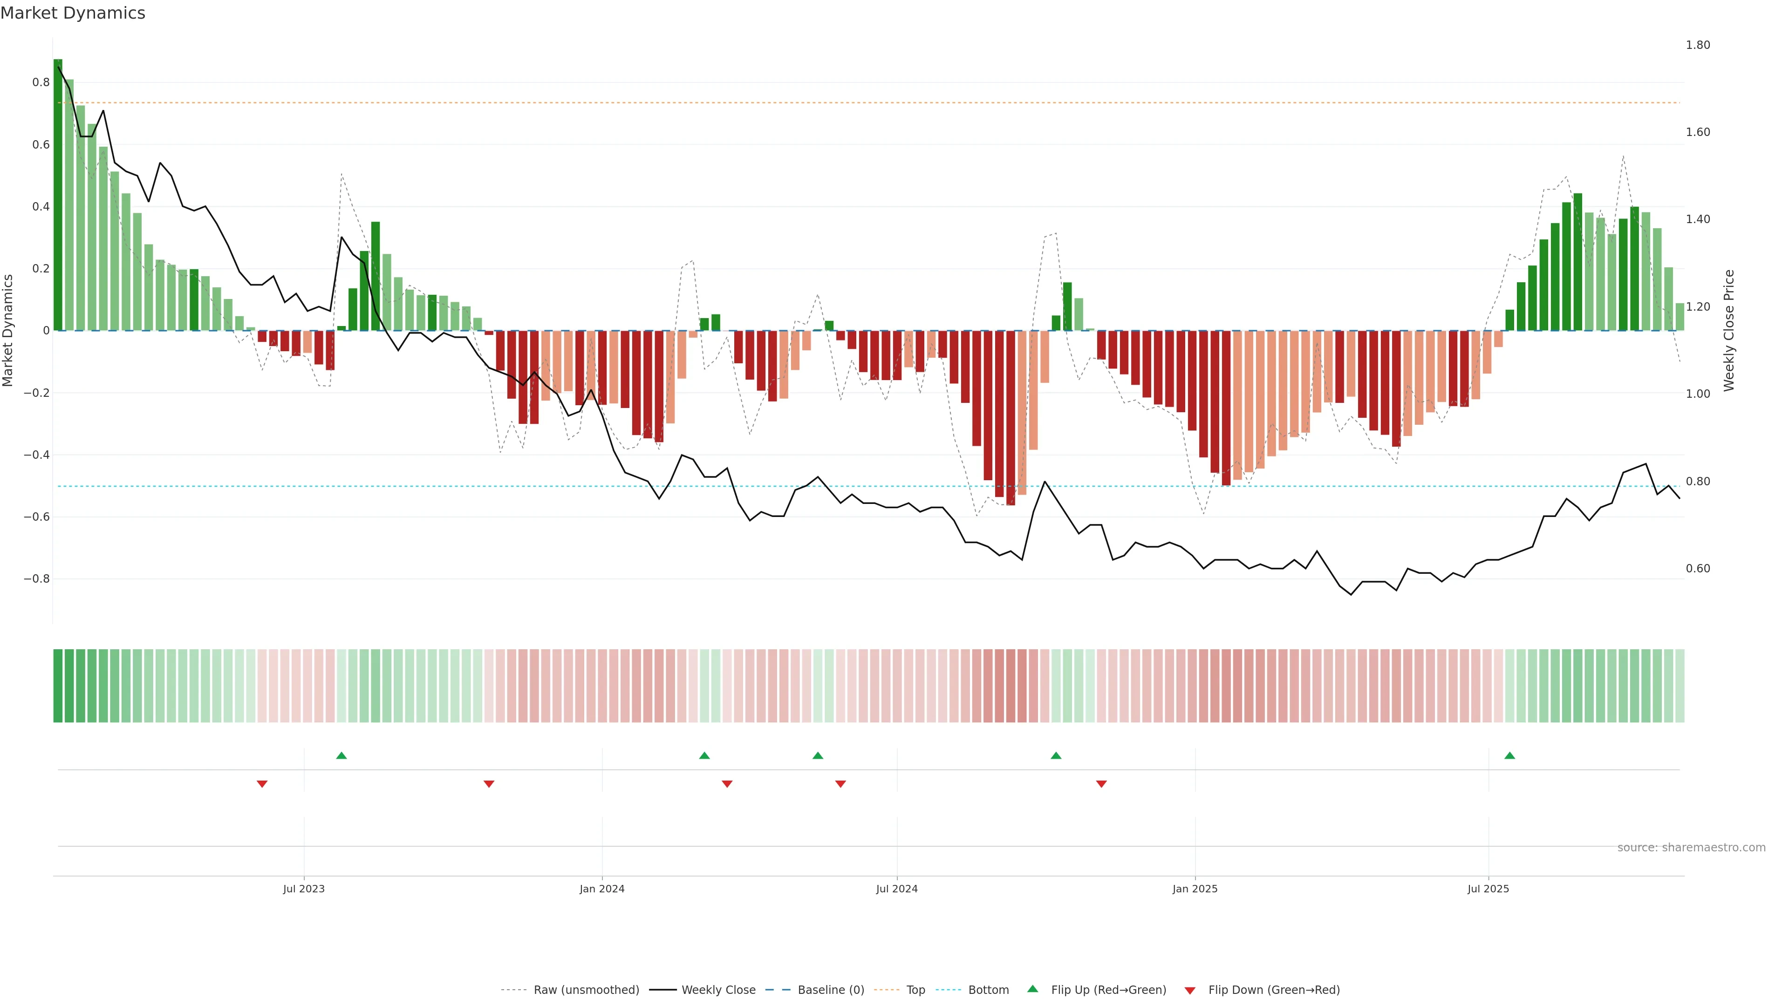Click the Weekly Close Price axis label

tap(1728, 331)
